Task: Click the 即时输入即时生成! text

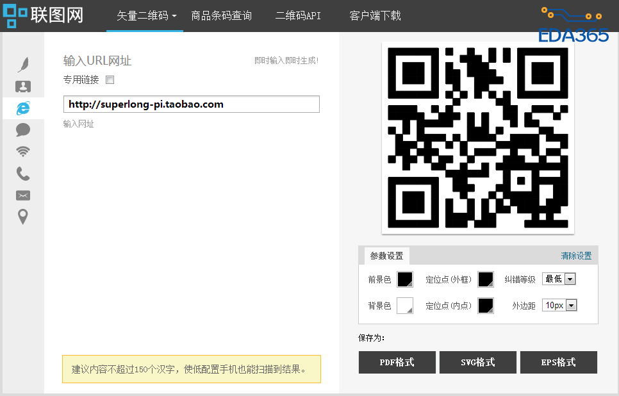Action: tap(286, 60)
